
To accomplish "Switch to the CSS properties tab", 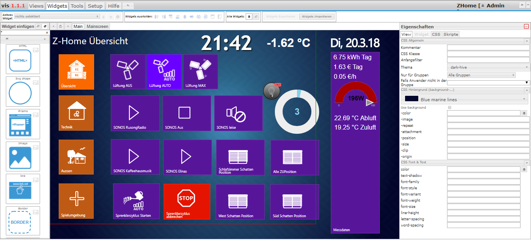I will pos(436,34).
